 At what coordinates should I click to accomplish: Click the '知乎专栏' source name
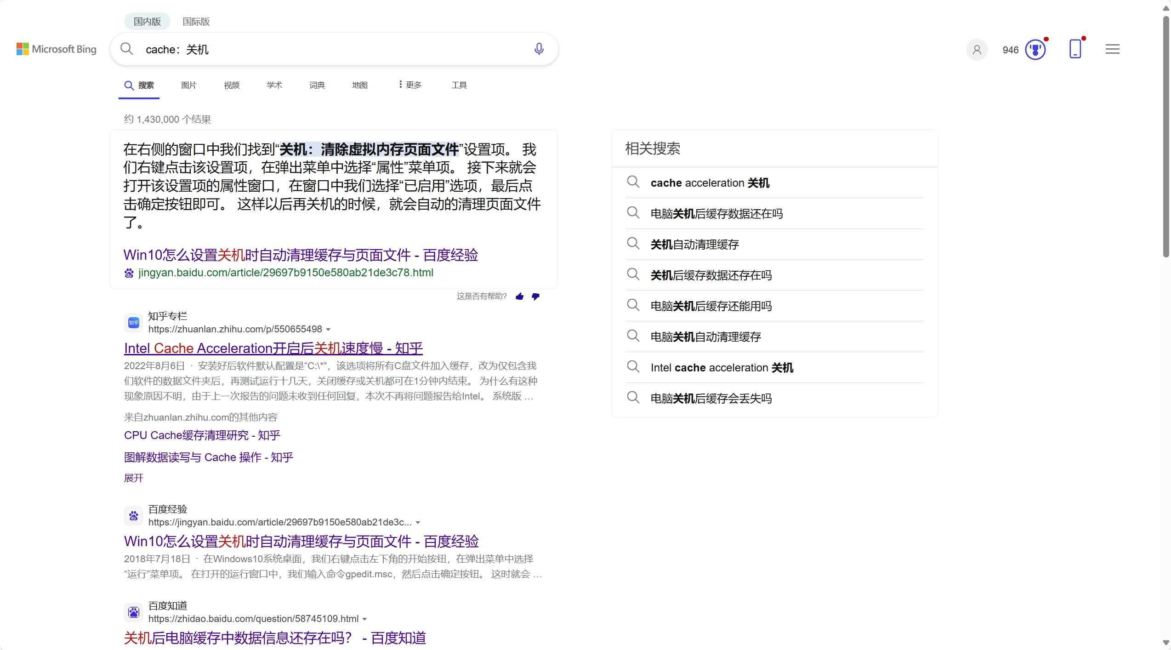tap(168, 316)
